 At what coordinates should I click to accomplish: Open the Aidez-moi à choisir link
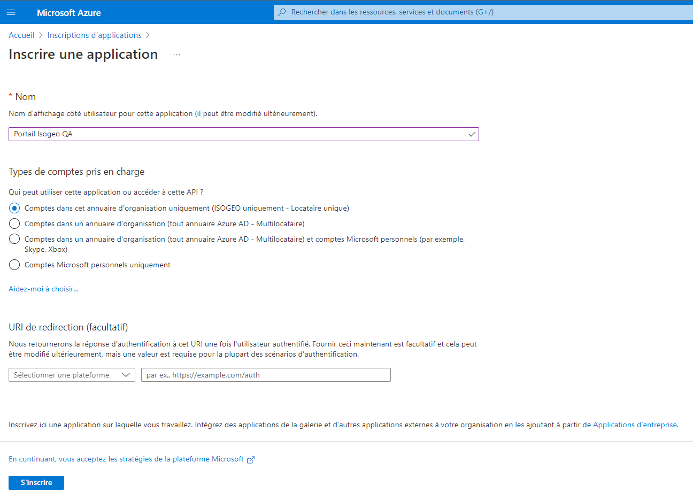point(43,289)
